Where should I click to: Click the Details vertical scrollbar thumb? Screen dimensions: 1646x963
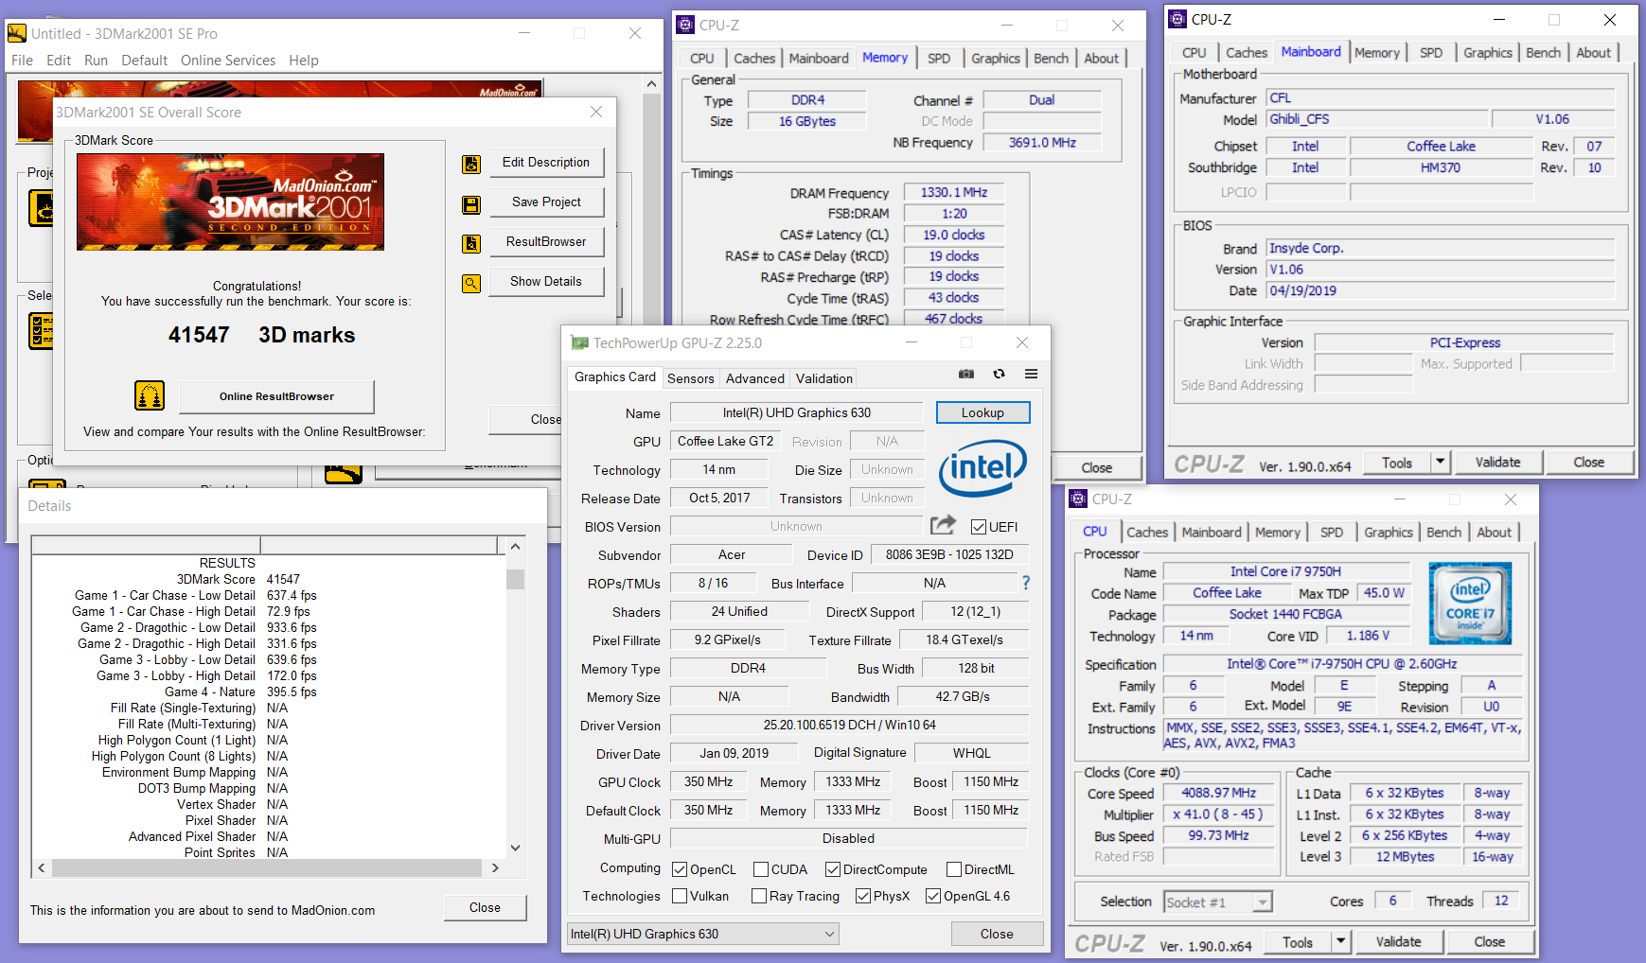515,578
